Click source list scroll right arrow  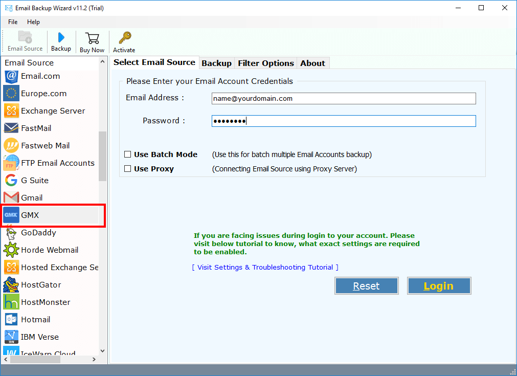[94, 359]
